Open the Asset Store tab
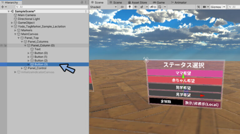This screenshot has height=134, width=240. [x=137, y=2]
